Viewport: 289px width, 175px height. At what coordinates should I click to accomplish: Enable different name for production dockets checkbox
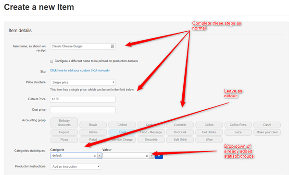pos(51,61)
